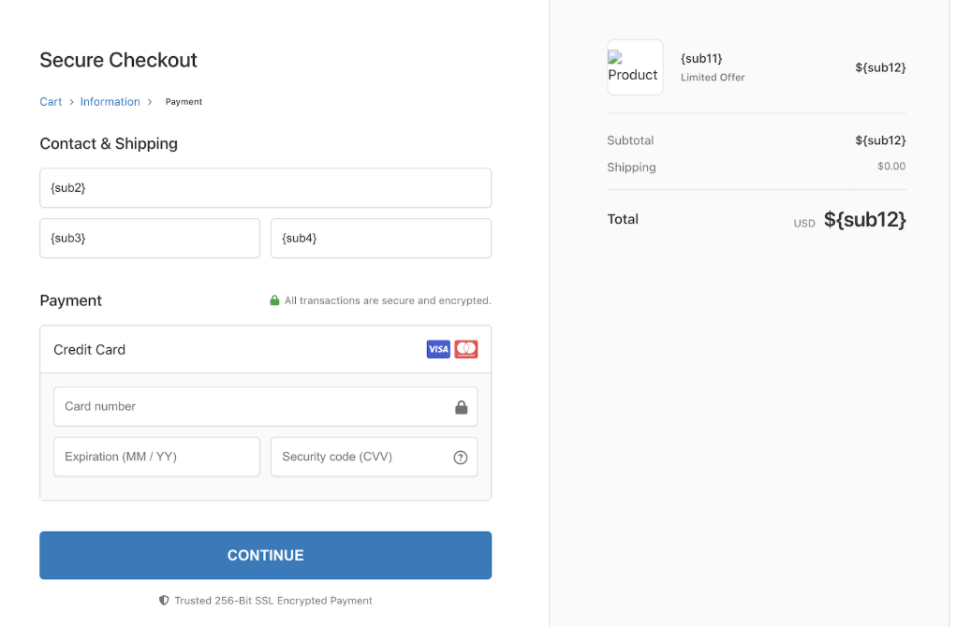Image resolution: width=956 pixels, height=627 pixels.
Task: Open the Information breadcrumb link
Action: [x=110, y=102]
